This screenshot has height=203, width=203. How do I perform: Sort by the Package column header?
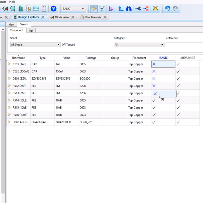91,58
